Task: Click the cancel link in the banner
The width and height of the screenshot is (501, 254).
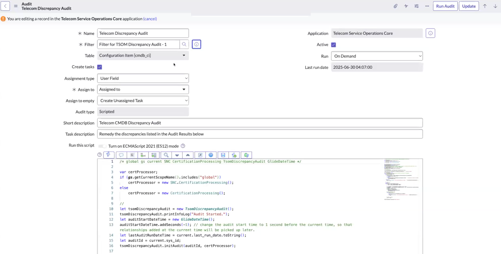Action: 150,19
